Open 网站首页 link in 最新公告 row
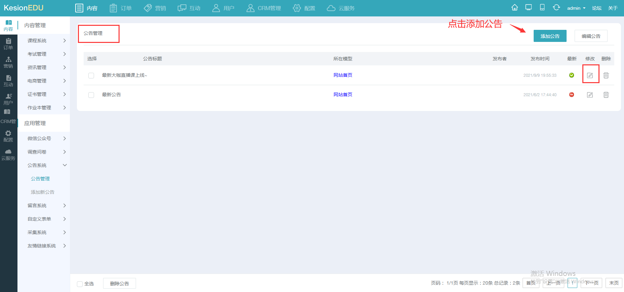The image size is (624, 292). point(343,95)
